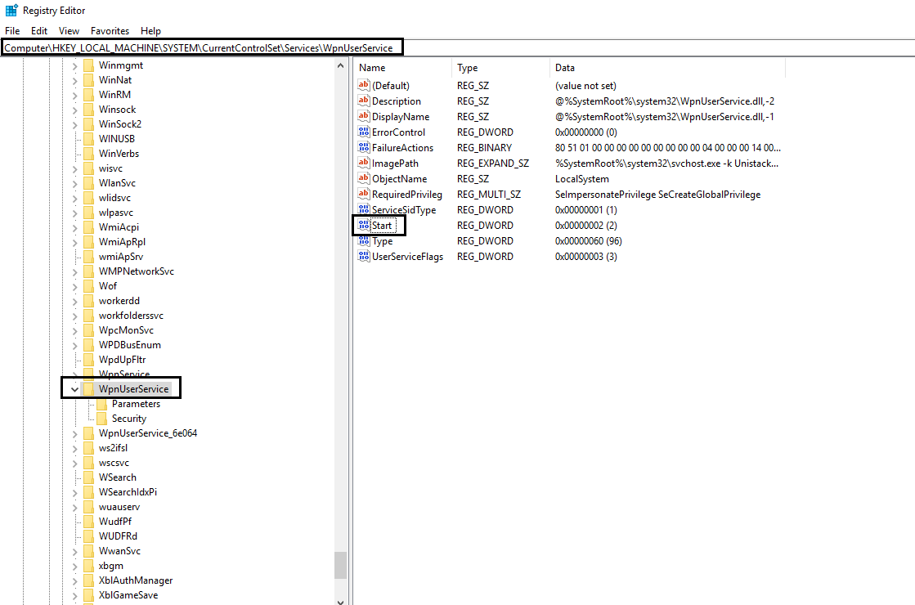The width and height of the screenshot is (915, 605).
Task: Click the Start DWORD value icon
Action: tap(364, 225)
